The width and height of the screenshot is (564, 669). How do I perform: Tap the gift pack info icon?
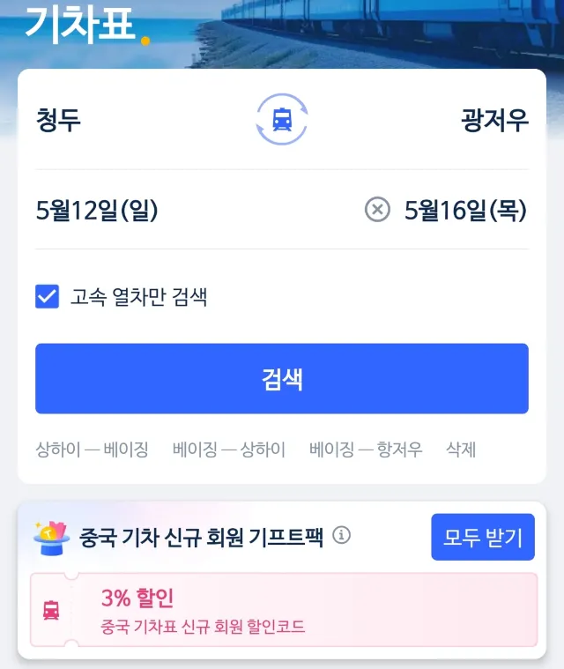tap(342, 535)
